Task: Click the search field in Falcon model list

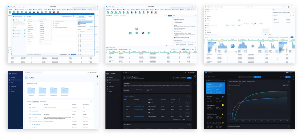Action: click(214, 80)
